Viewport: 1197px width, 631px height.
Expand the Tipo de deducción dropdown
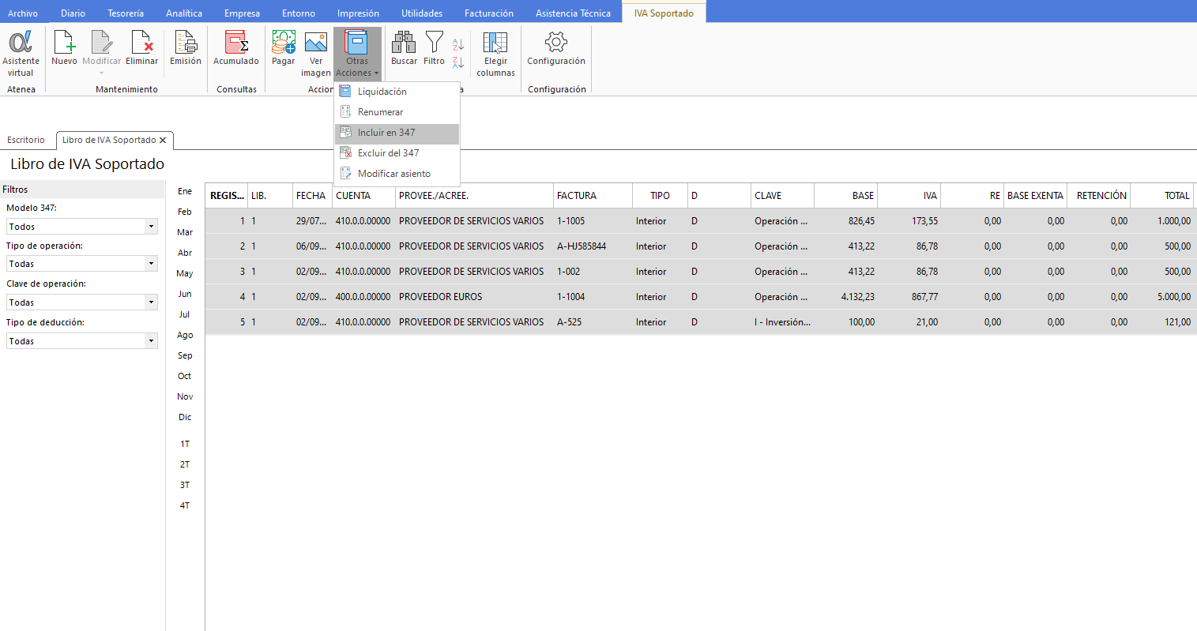tap(151, 341)
